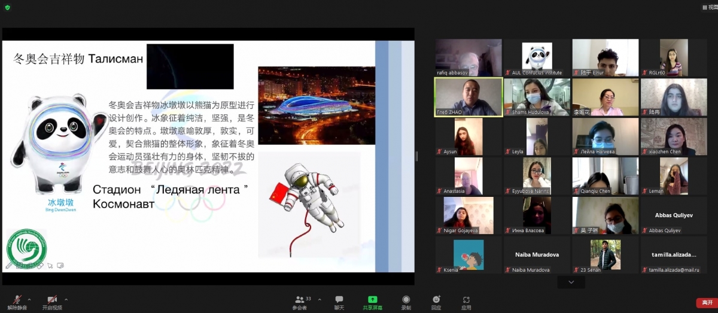Click the 'tamilla.alizada@mail.ru' name label
Image resolution: width=718 pixels, height=313 pixels.
674,270
